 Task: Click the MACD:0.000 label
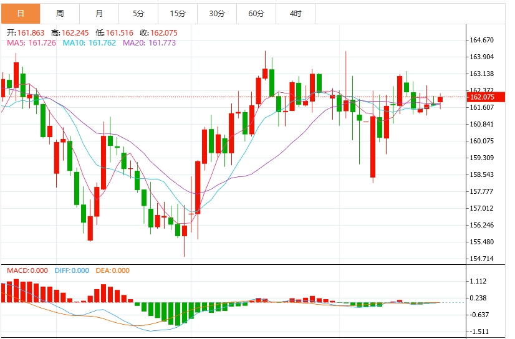[x=27, y=270]
